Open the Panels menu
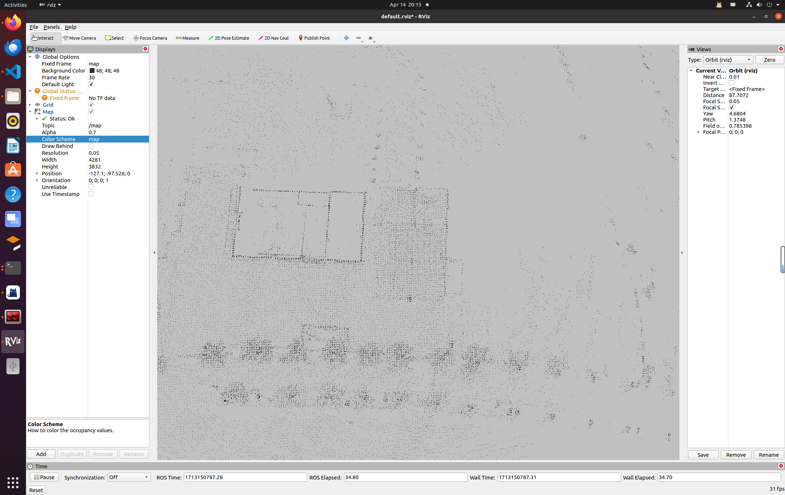785x495 pixels. 52,27
